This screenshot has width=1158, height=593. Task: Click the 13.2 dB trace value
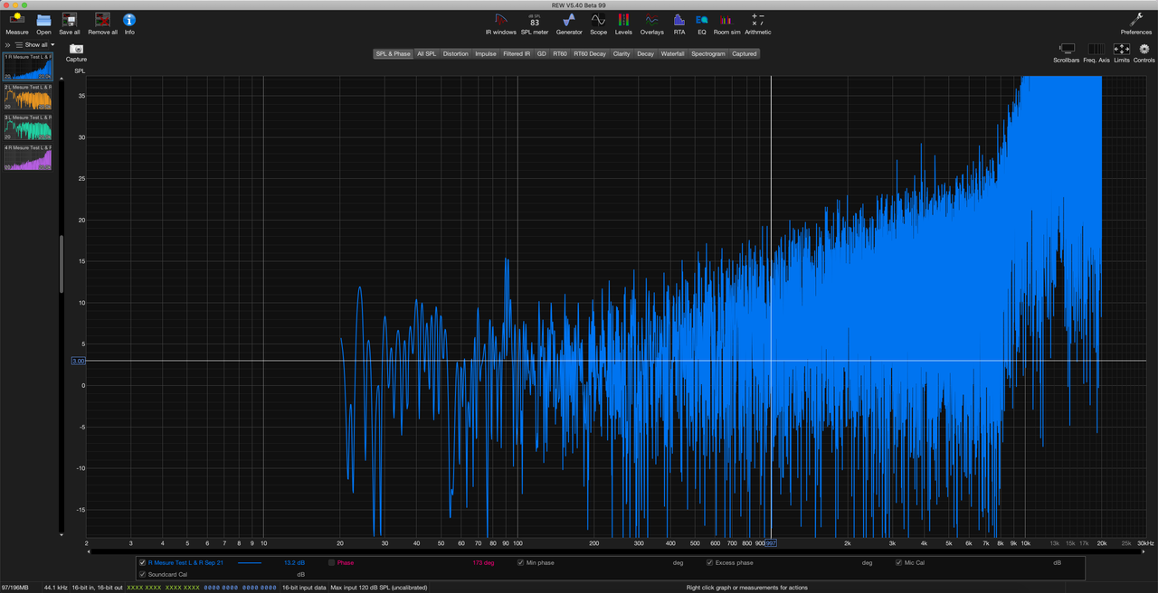point(294,562)
